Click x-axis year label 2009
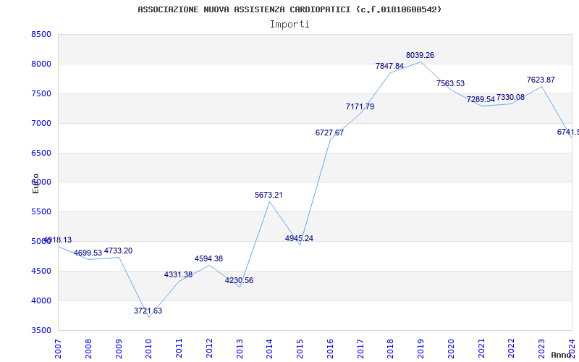This screenshot has width=579, height=362. (x=119, y=349)
